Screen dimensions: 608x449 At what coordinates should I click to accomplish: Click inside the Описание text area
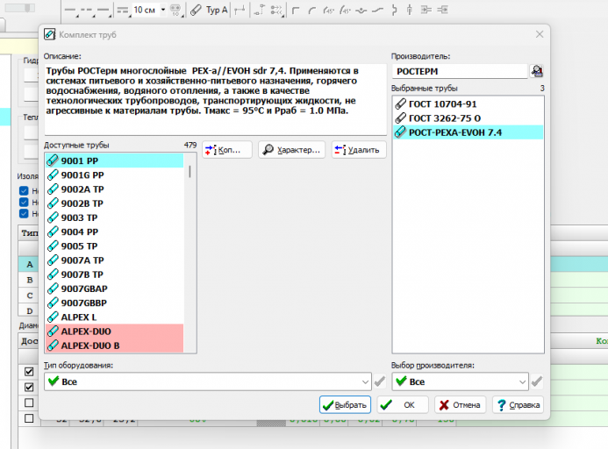215,99
